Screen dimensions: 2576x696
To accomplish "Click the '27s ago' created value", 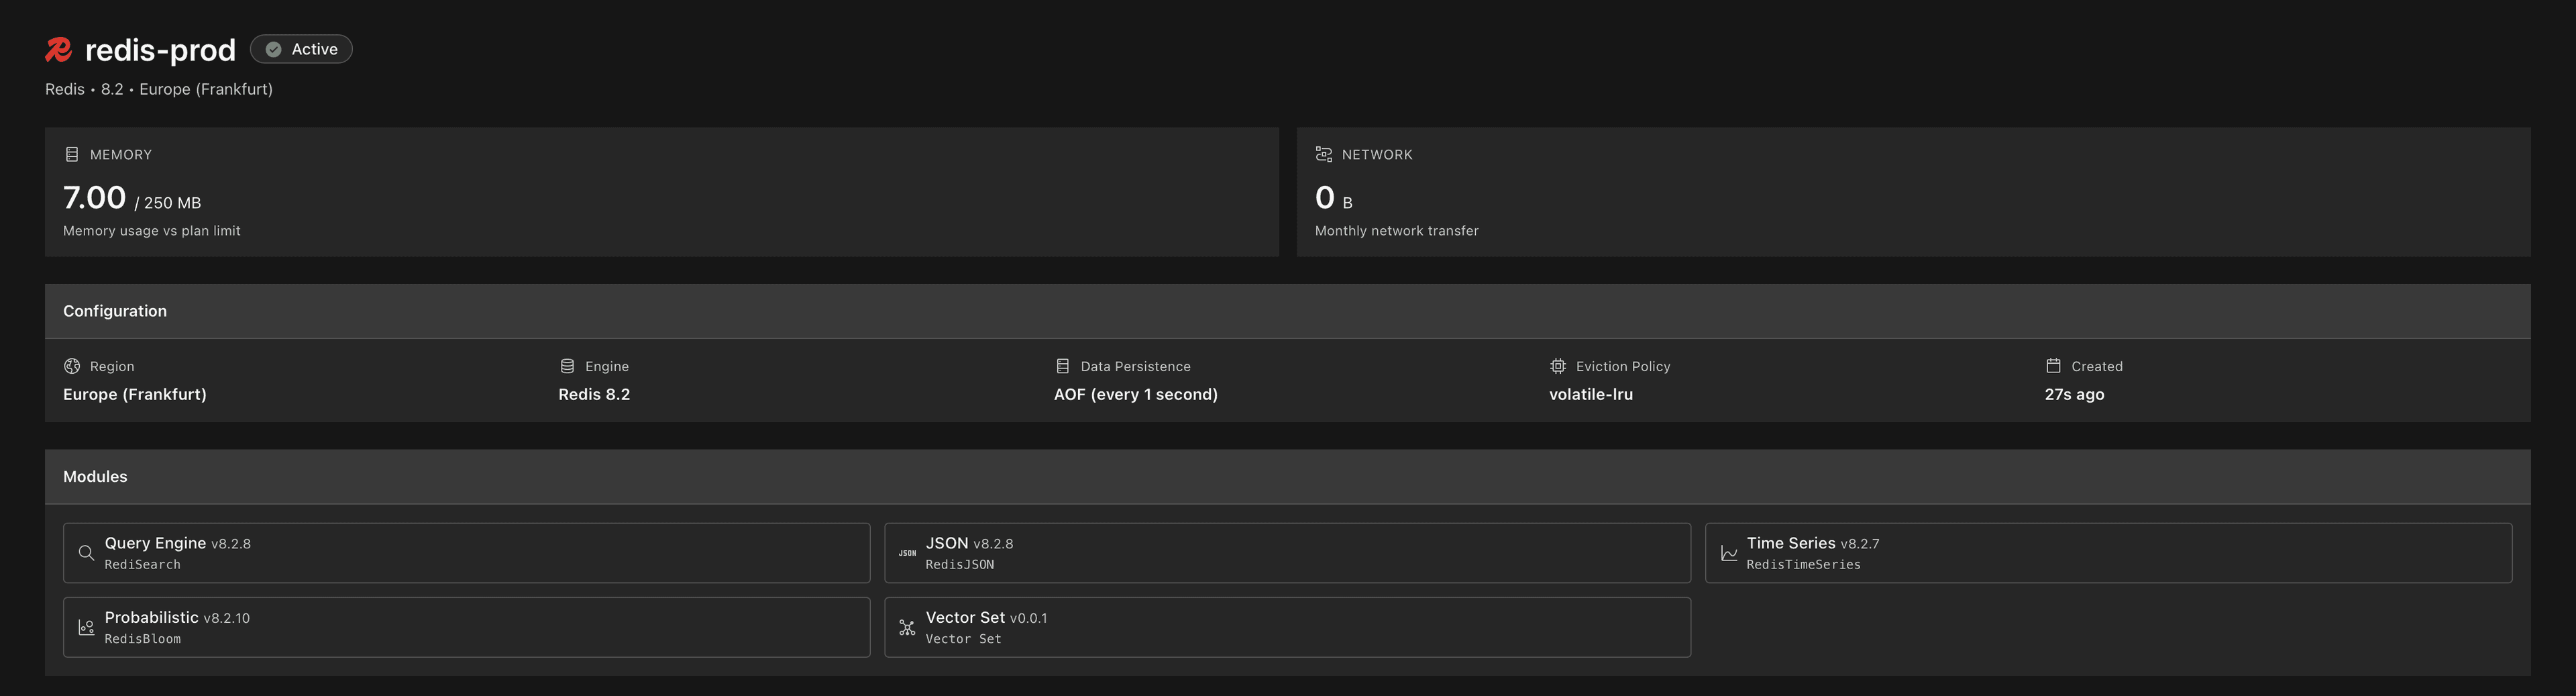I will (x=2074, y=394).
